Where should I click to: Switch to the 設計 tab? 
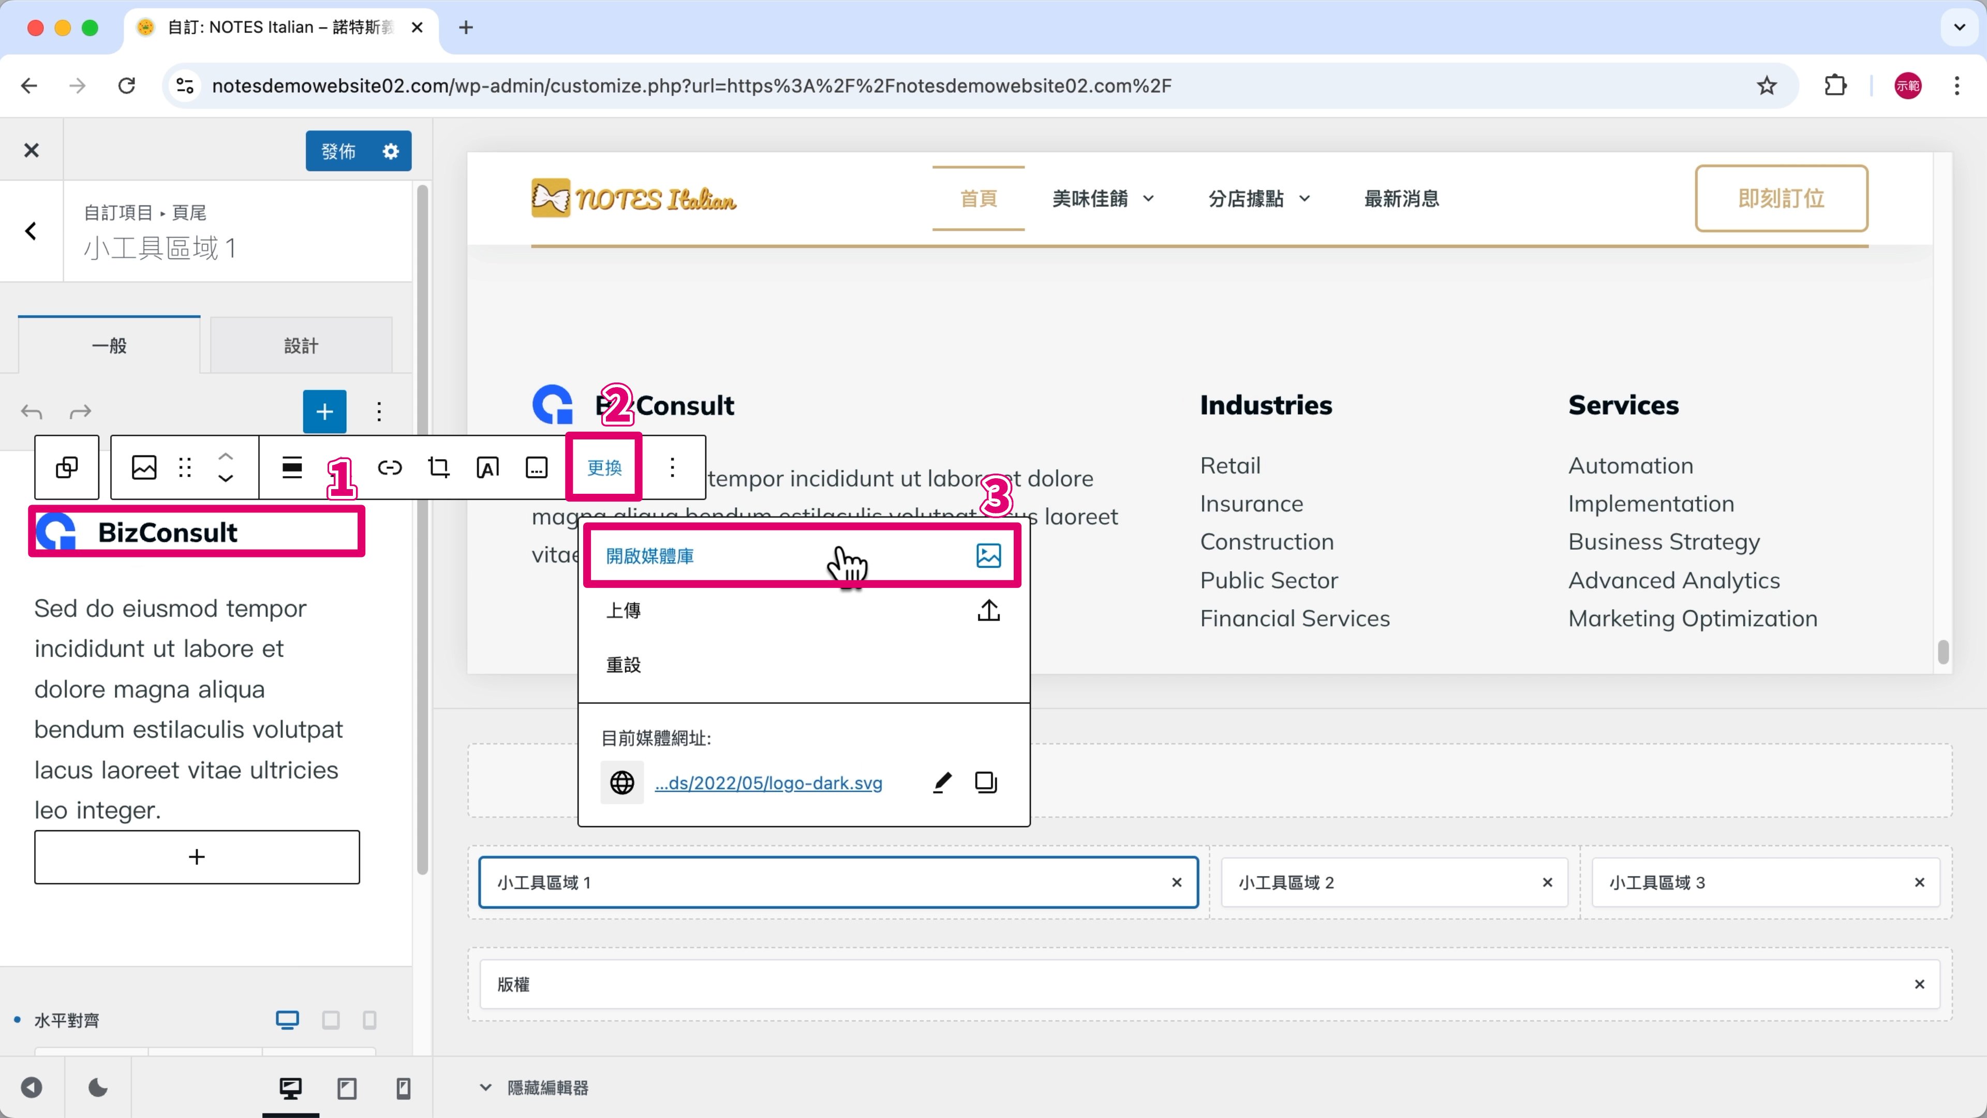(x=301, y=345)
